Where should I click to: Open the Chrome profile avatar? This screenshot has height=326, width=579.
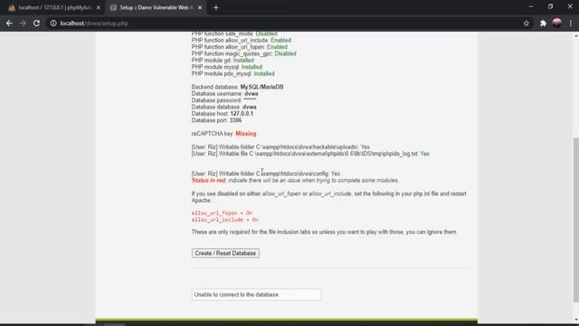pos(557,23)
